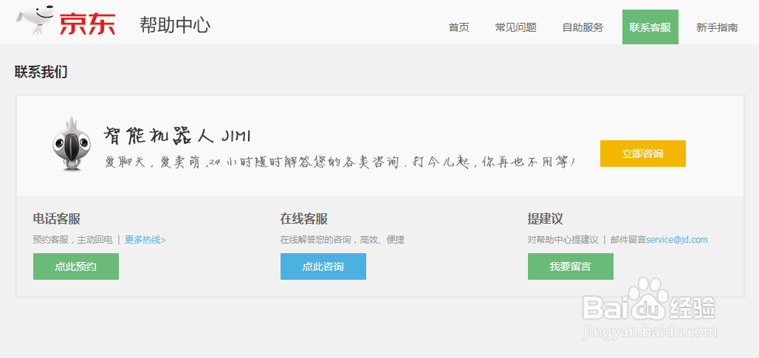Image resolution: width=759 pixels, height=358 pixels.
Task: Click the green 点此预约 button
Action: pos(76,266)
